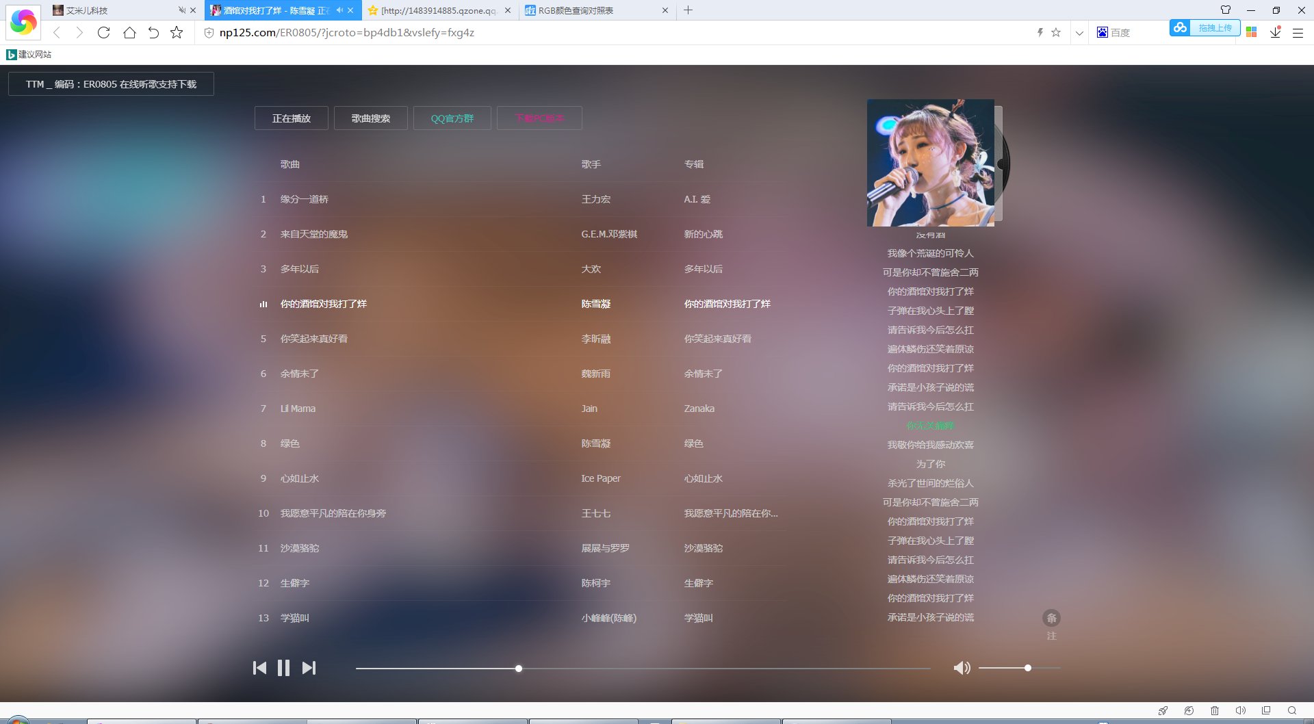Open the colorful app-grid panel
1314x724 pixels.
[x=1252, y=32]
